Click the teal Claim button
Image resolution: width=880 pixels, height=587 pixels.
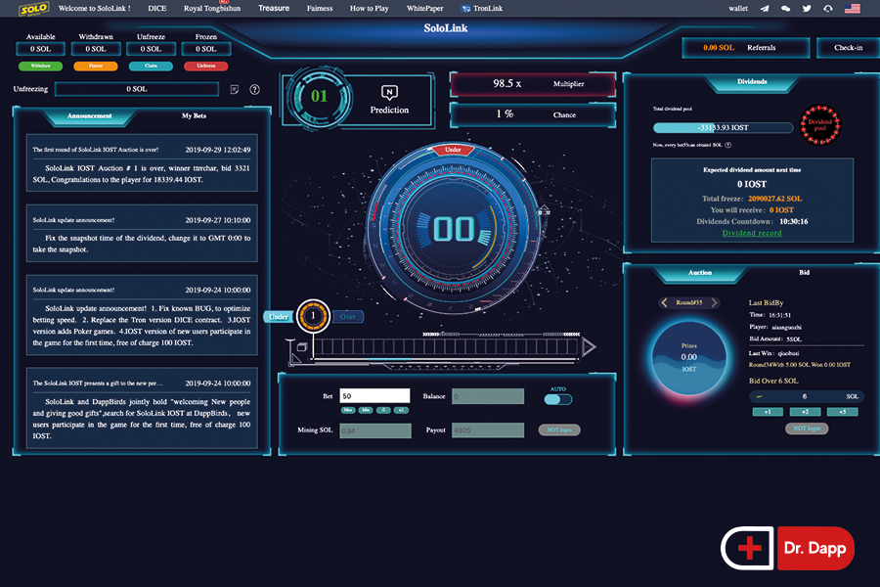[x=151, y=66]
